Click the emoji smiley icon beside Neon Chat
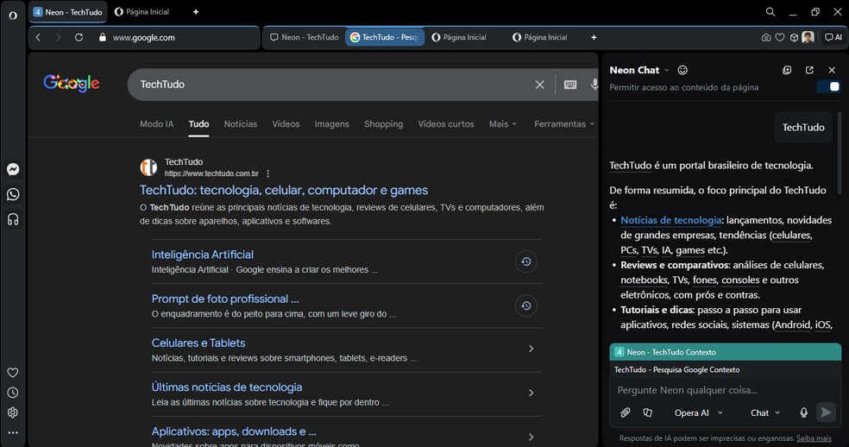The width and height of the screenshot is (849, 447). coord(682,70)
